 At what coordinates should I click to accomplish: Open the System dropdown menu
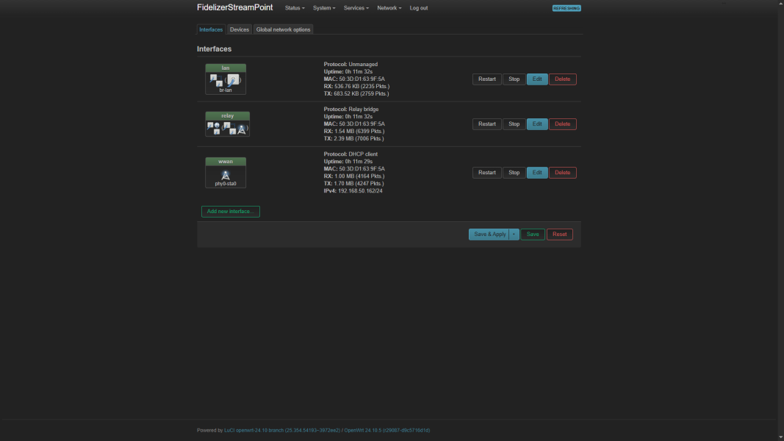324,8
